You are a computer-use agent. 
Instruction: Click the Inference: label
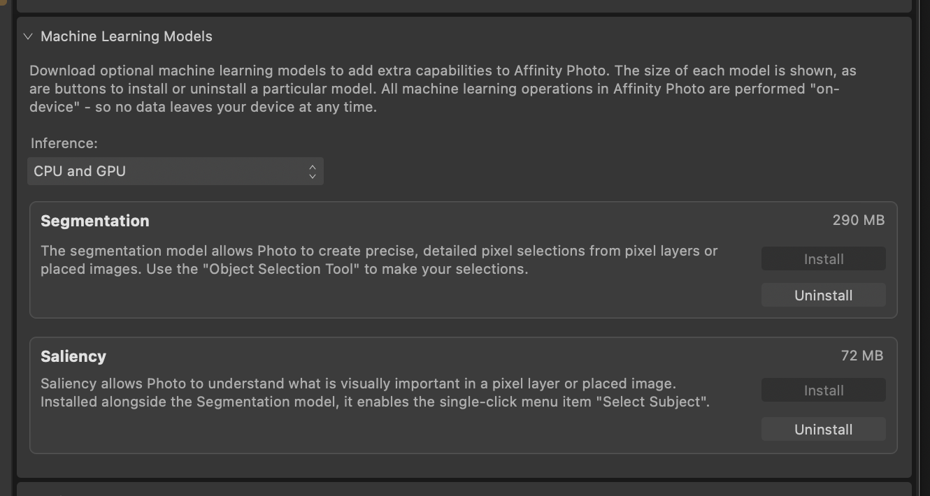coord(64,143)
